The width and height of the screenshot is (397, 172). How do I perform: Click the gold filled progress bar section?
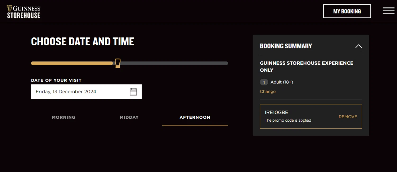pos(71,63)
